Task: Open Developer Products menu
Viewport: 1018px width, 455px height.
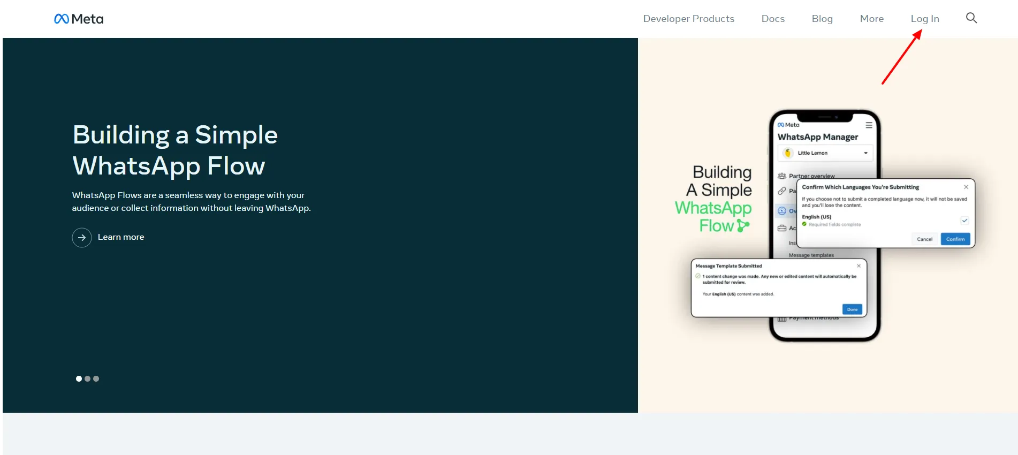Action: 689,19
